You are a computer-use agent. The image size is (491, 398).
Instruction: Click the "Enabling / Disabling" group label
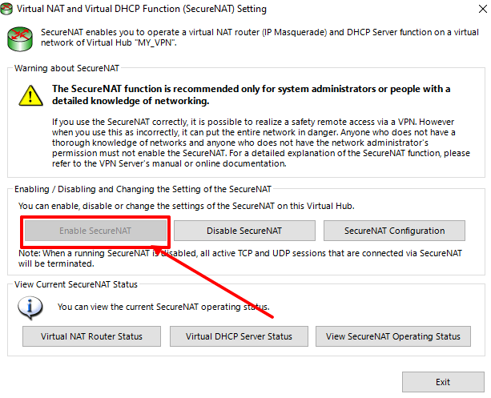[143, 189]
